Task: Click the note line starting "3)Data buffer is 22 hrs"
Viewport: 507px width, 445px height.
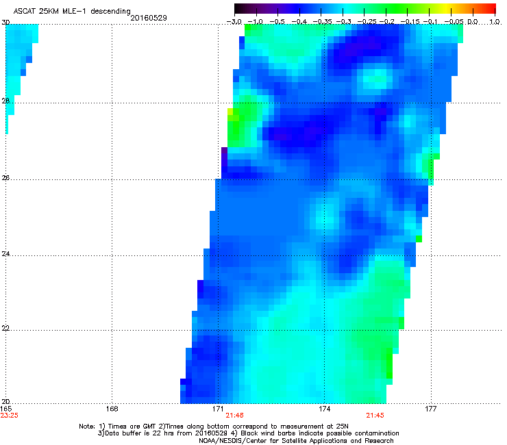Action: [248, 433]
